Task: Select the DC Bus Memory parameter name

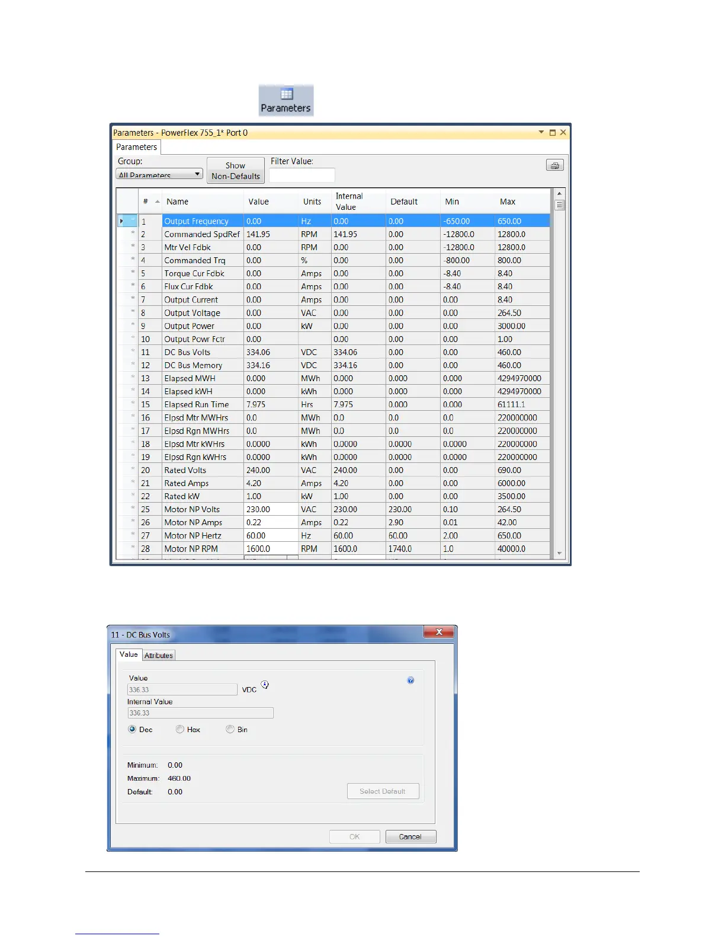Action: point(193,365)
